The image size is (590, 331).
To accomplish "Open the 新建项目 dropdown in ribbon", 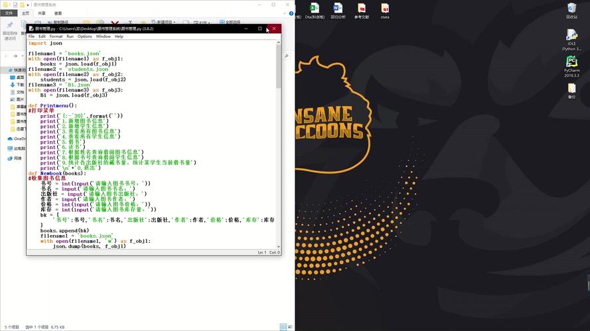I will coord(163,22).
